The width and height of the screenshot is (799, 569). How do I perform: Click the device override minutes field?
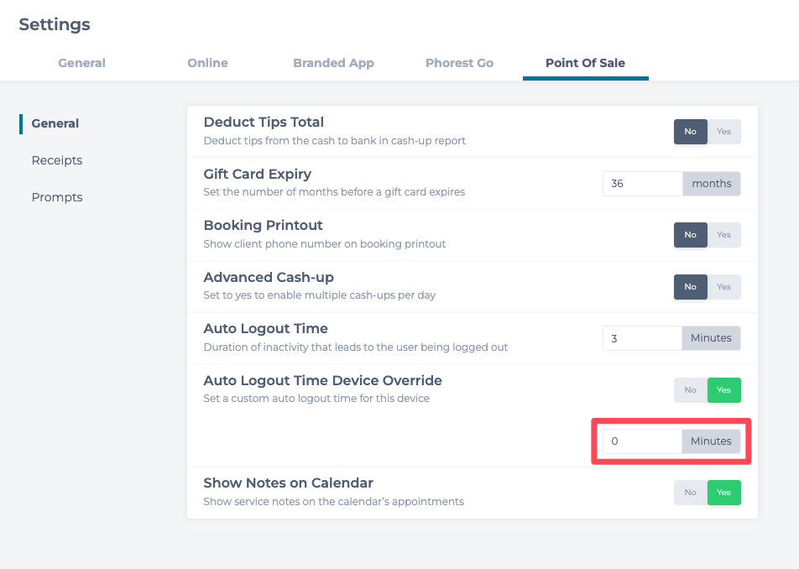tap(642, 441)
